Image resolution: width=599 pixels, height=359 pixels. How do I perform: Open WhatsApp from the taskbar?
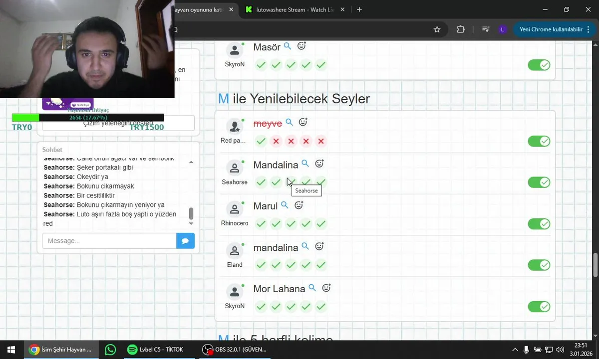tap(110, 350)
